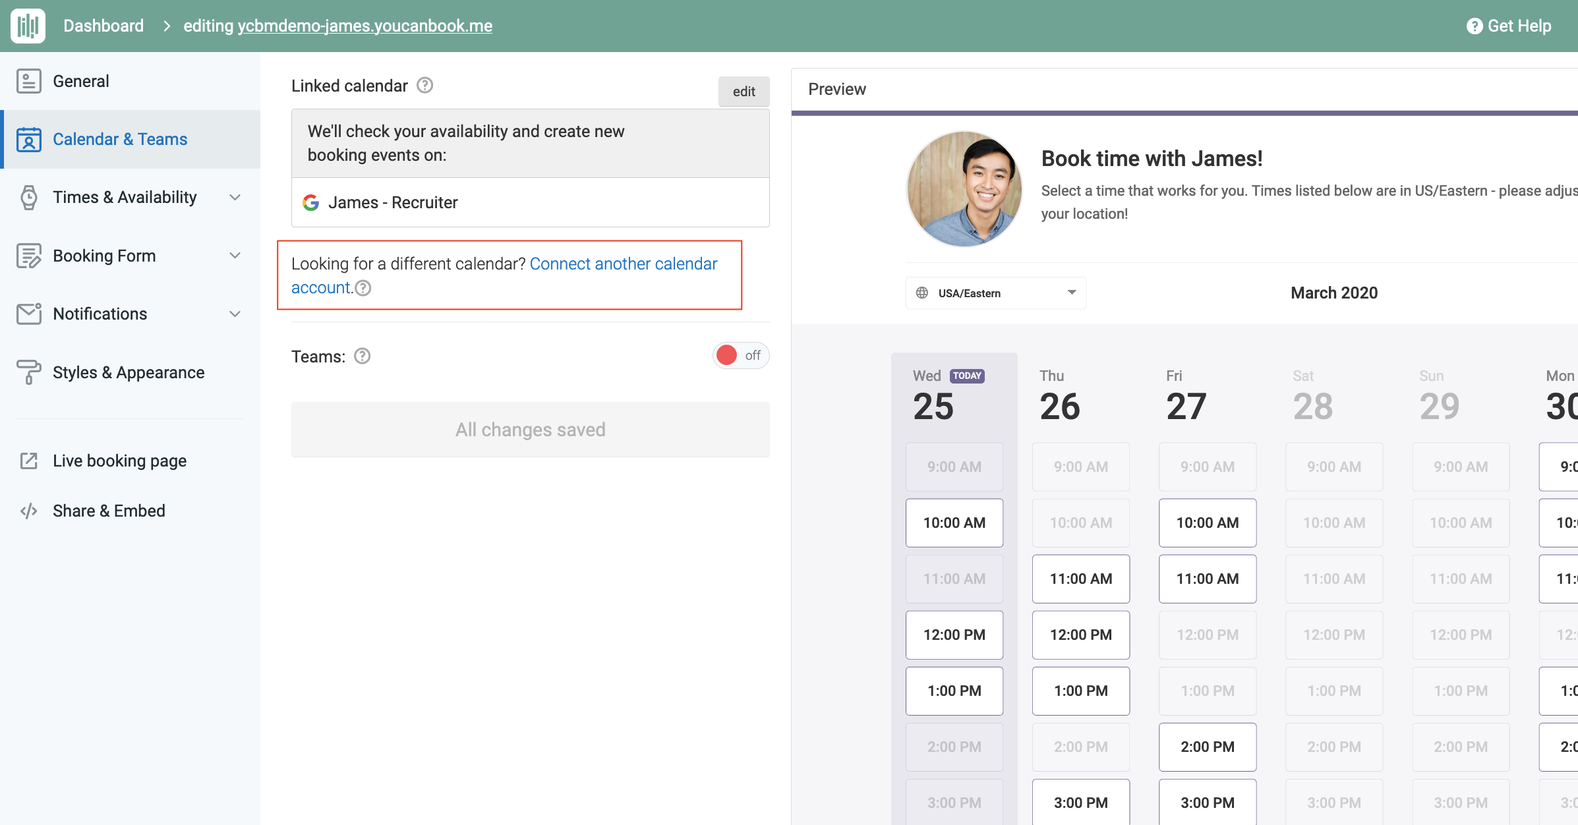Click the YouCanBook.me logo icon
This screenshot has height=825, width=1578.
click(28, 26)
